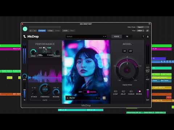The image size is (174, 130).
Task: Switch to the VOICE tab
Action: click(116, 36)
